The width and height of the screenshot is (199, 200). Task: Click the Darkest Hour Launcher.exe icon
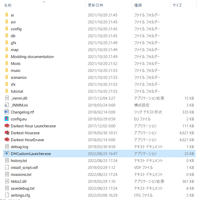(x=7, y=126)
